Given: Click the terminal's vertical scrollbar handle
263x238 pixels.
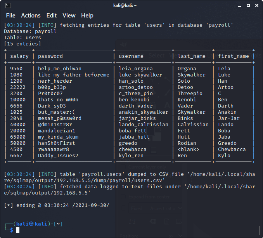Looking at the screenshot, I should [259, 231].
